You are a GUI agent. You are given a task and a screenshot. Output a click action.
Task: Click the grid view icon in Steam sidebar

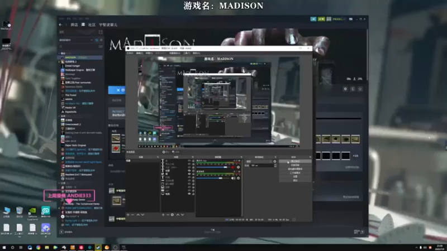(x=101, y=32)
